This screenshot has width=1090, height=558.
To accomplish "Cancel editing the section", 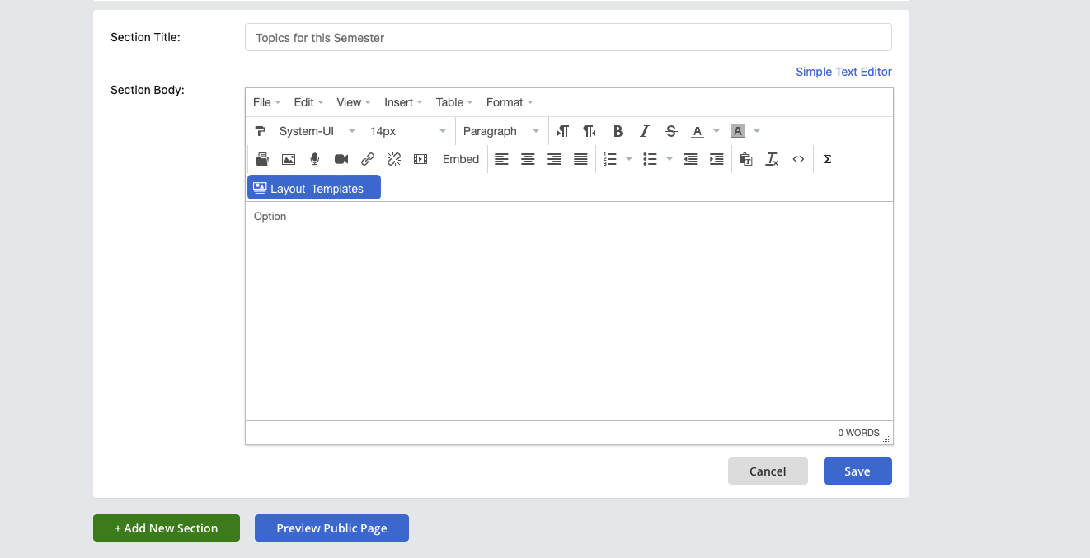I will tap(768, 471).
